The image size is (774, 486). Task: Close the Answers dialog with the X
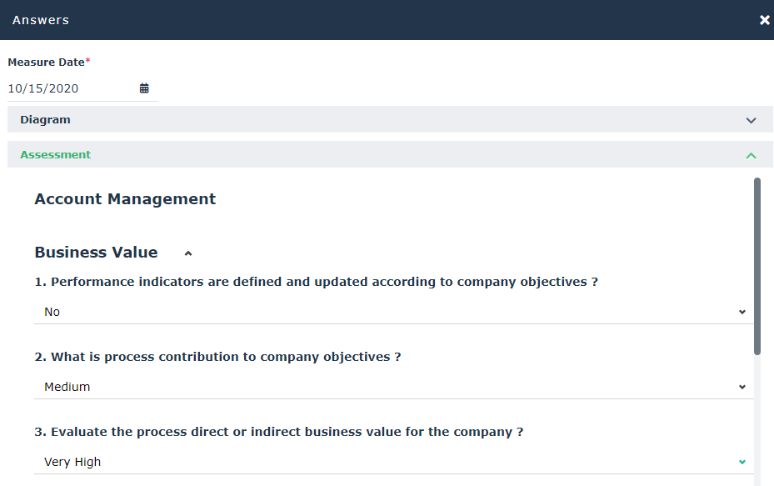click(764, 20)
